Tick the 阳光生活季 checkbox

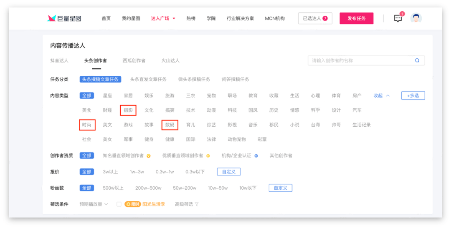pyautogui.click(x=119, y=204)
